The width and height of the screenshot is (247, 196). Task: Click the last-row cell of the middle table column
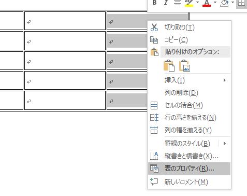coord(65,100)
